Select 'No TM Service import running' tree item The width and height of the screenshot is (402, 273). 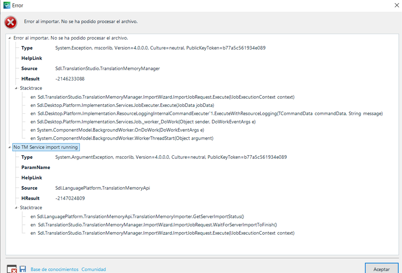(x=46, y=147)
